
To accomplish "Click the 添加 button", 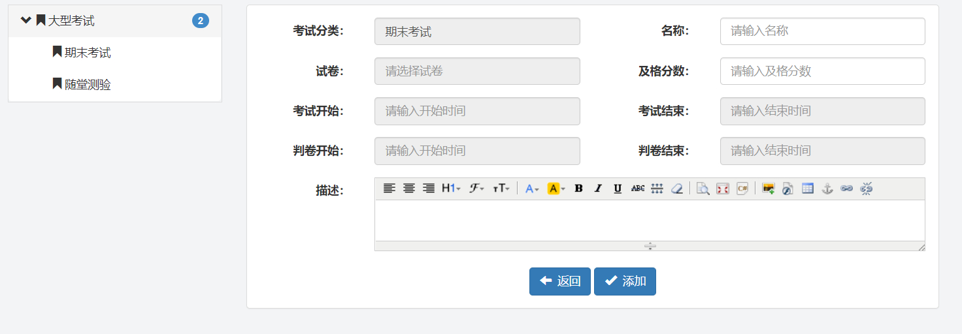I will 625,281.
